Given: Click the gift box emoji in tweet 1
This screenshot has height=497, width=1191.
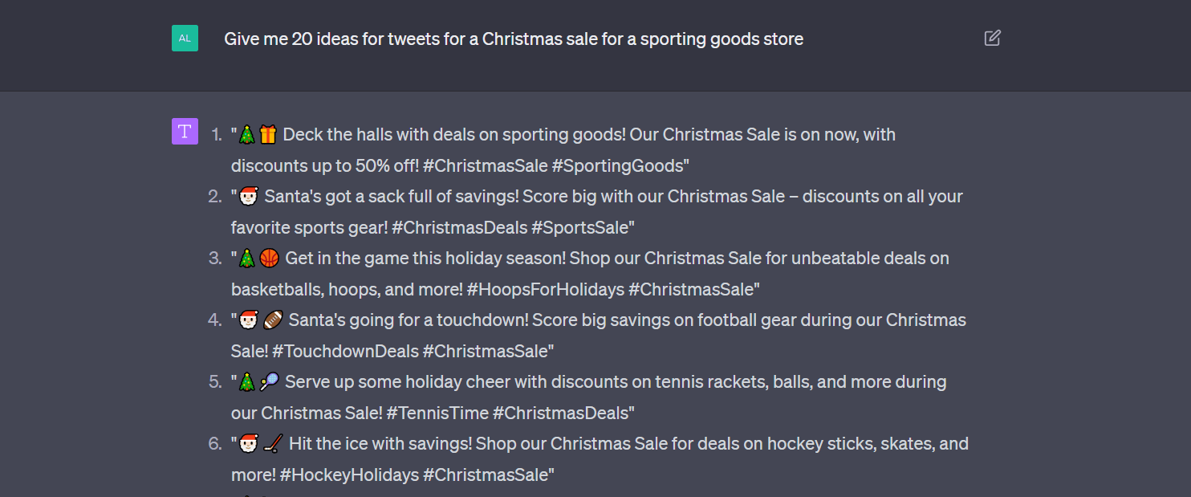Looking at the screenshot, I should [268, 135].
